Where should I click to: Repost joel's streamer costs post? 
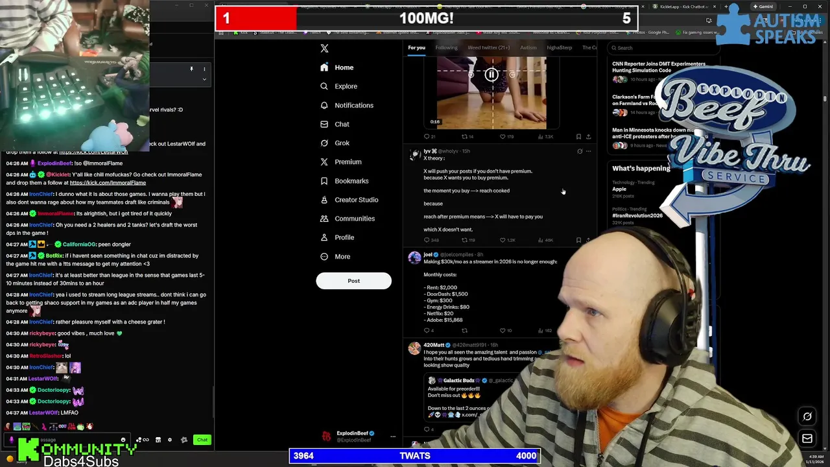[464, 331]
